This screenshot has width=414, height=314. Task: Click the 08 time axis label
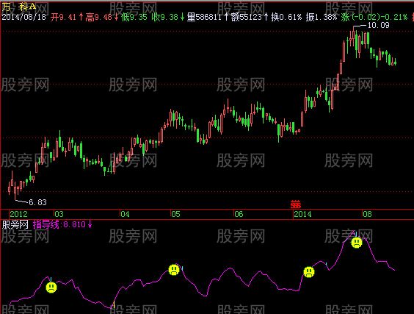(x=367, y=214)
